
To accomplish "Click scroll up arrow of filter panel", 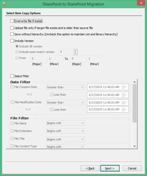I will click(134, 82).
